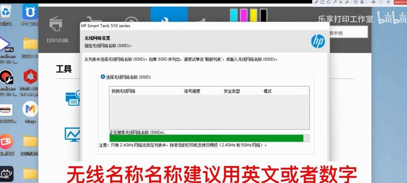Viewport: 407px width, 183px height.
Task: Click the 找到无线网络 column header
Action: (145, 91)
